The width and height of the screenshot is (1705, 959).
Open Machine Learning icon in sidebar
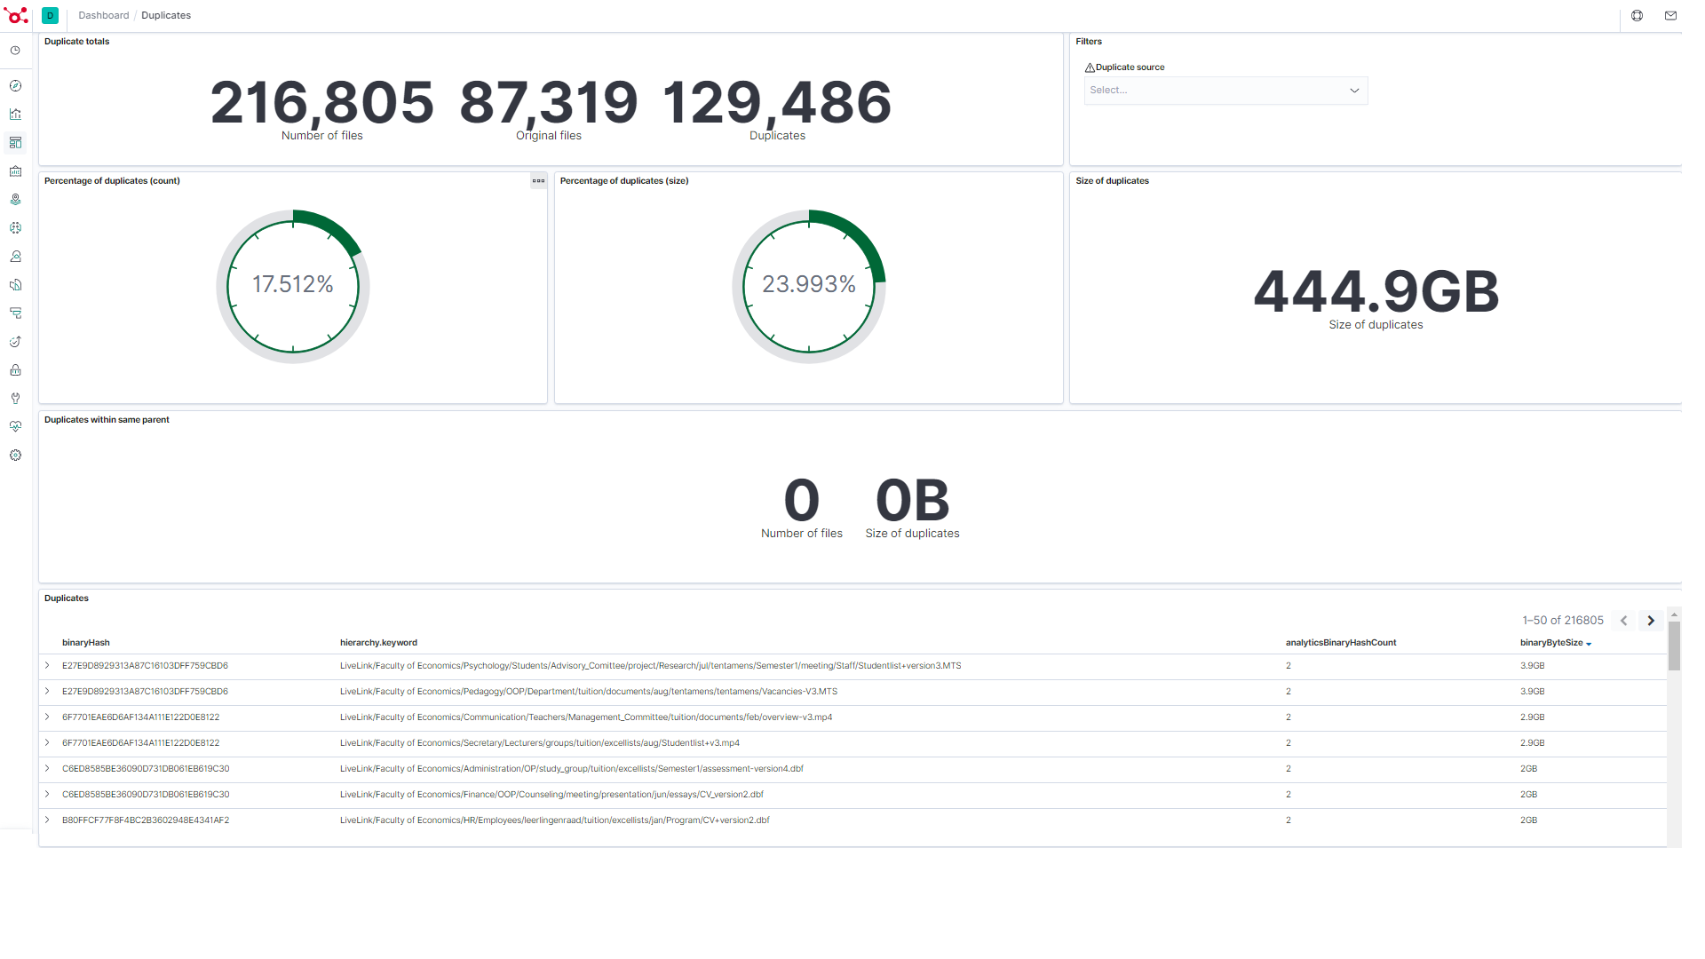tap(15, 228)
